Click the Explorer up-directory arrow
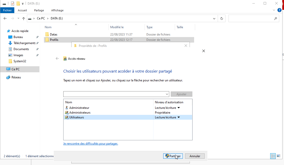 [24, 18]
